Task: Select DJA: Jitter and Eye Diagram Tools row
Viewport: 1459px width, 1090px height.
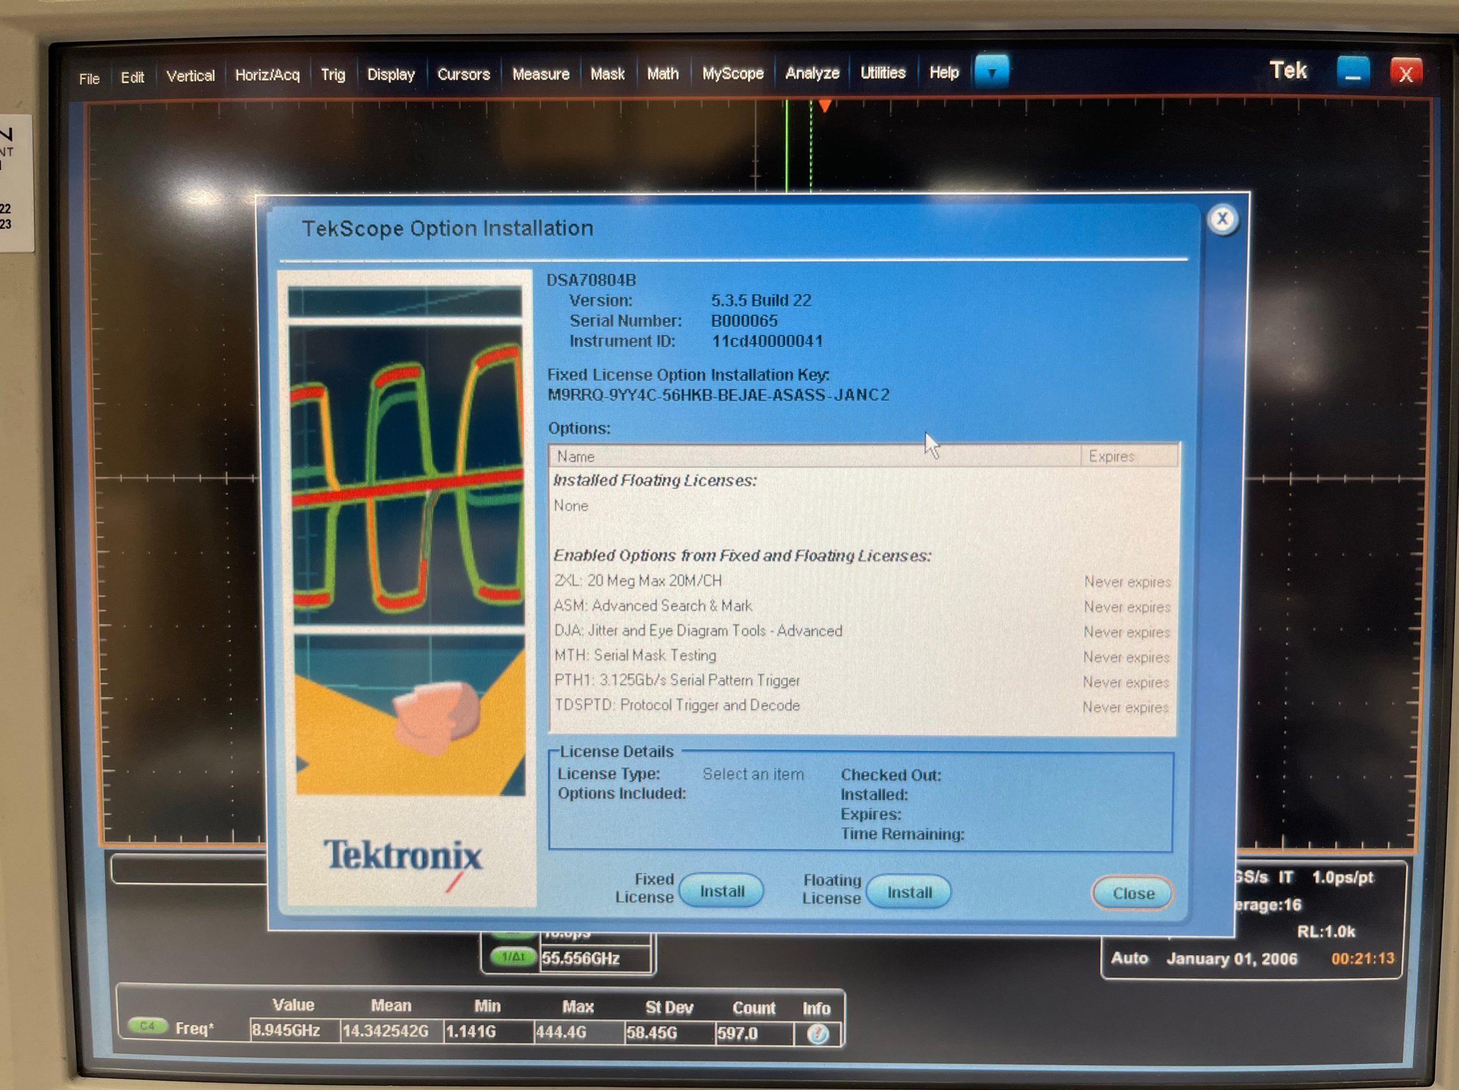Action: click(x=862, y=631)
